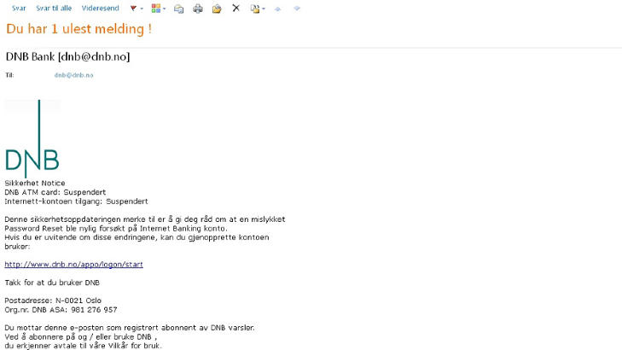Image resolution: width=622 pixels, height=350 pixels.
Task: Click the red follow-up flag icon
Action: 133,9
